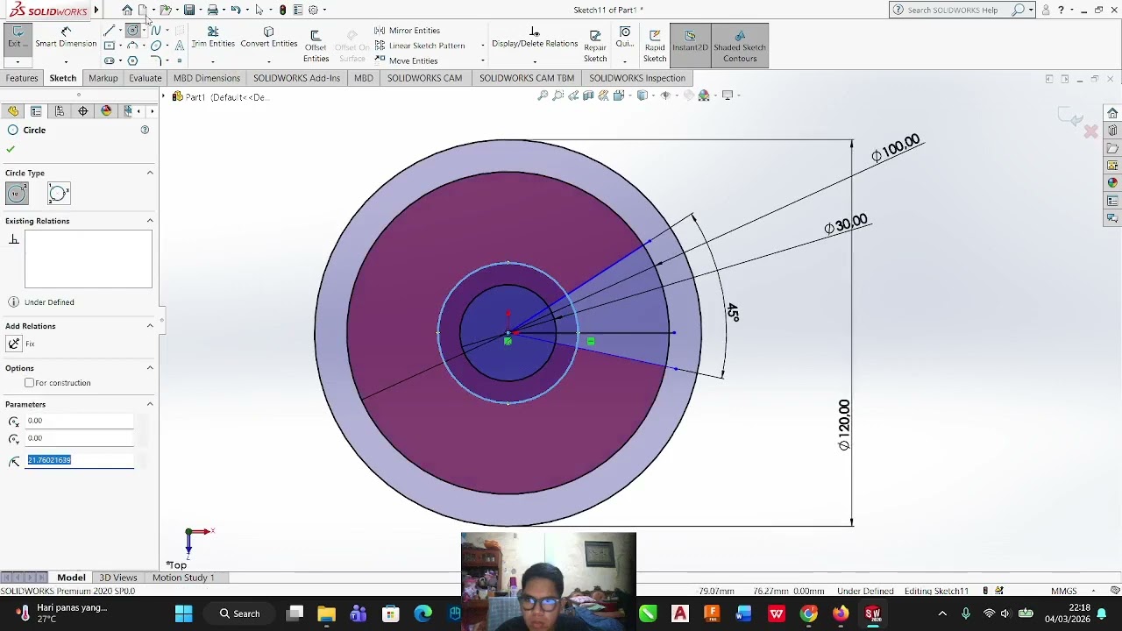Select the Ellipse sketch tool
Screen dimensions: 1122x631
[x=155, y=46]
